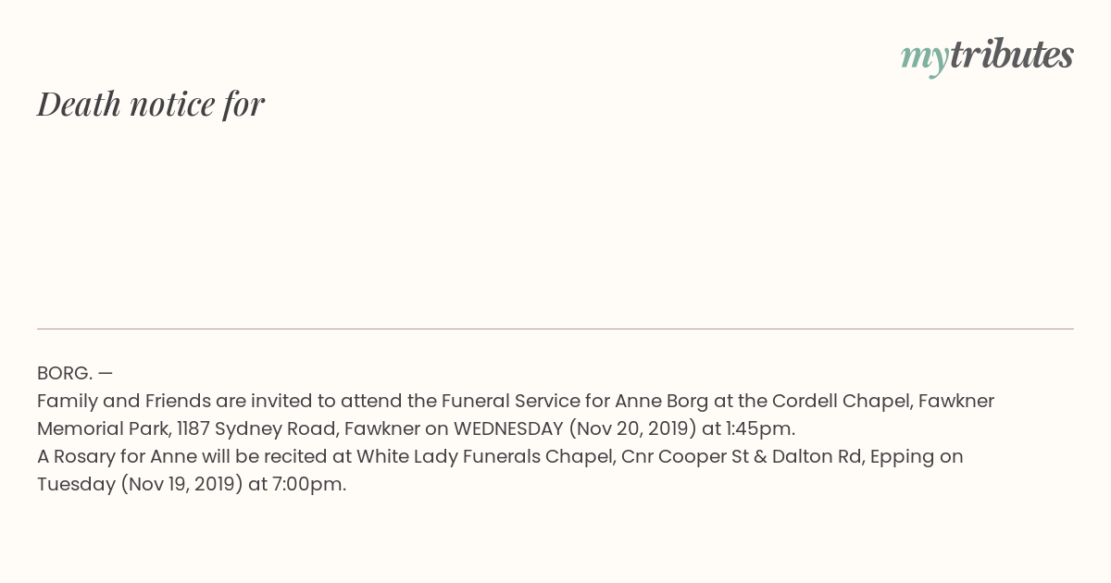Click the 'Cordell Chapel' text
The width and height of the screenshot is (1111, 583).
point(838,401)
